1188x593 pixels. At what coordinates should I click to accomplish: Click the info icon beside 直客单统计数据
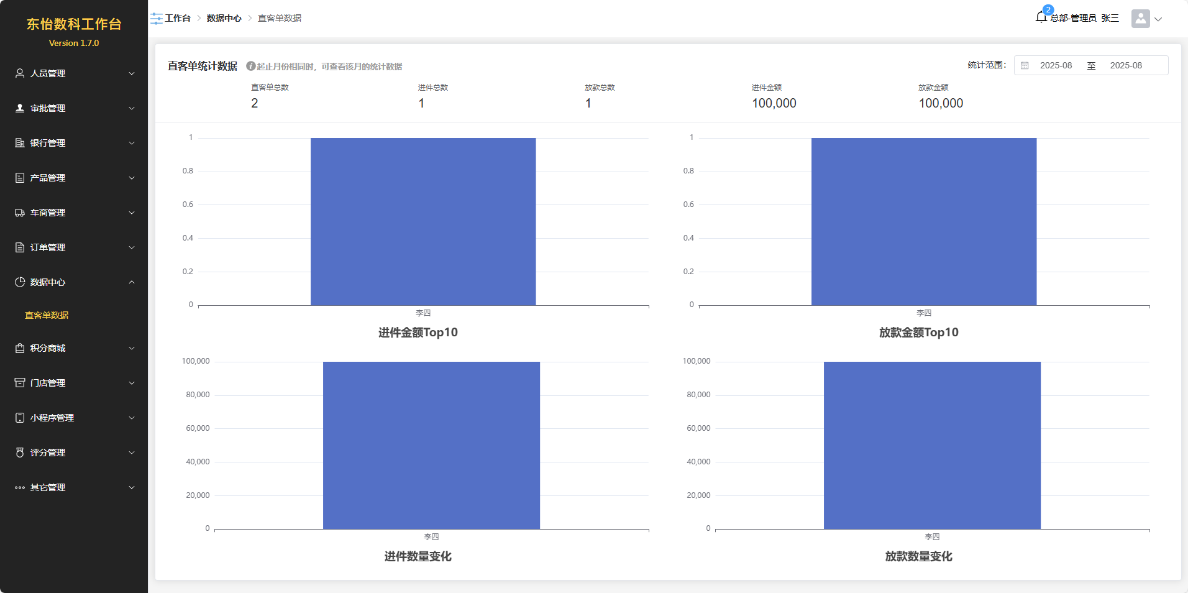[x=250, y=66]
